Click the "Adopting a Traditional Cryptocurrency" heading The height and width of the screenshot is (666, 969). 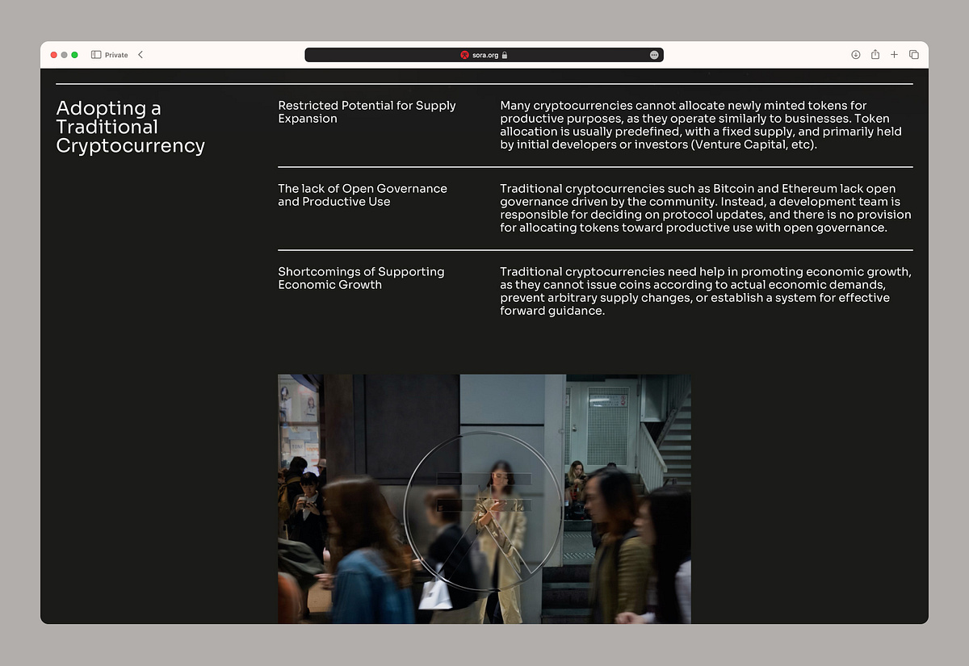[x=130, y=127]
